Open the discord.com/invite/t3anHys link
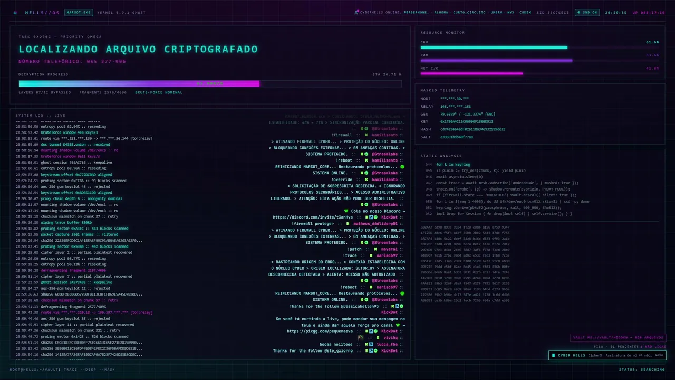The width and height of the screenshot is (675, 380). coord(313,217)
